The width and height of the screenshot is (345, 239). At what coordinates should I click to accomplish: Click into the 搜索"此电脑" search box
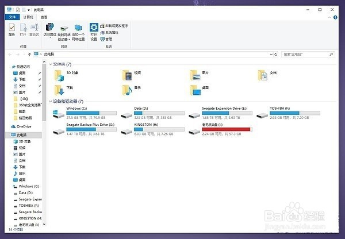tap(308, 55)
